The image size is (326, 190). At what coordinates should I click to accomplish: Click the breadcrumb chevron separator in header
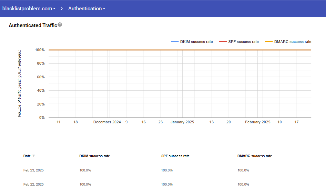[x=62, y=9]
